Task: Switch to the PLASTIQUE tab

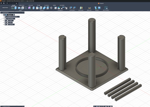Action: 47,5
